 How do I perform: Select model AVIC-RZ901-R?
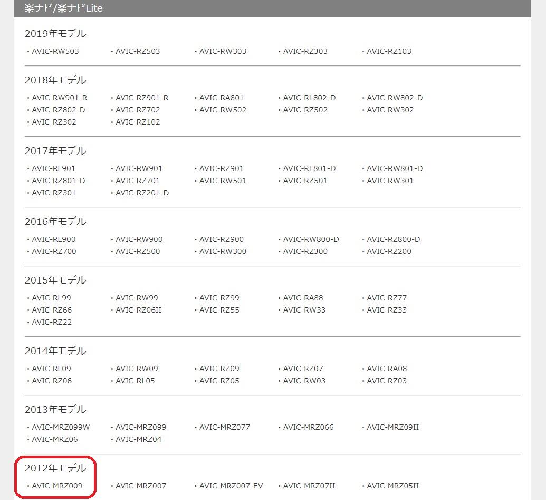coord(142,98)
